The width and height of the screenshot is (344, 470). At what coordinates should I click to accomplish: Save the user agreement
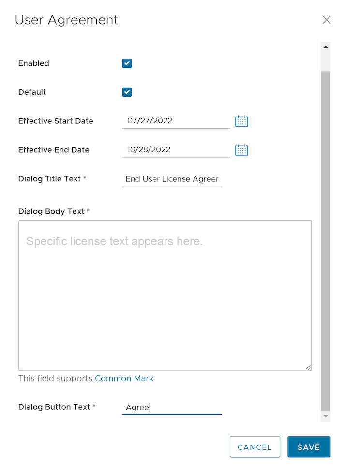click(309, 447)
